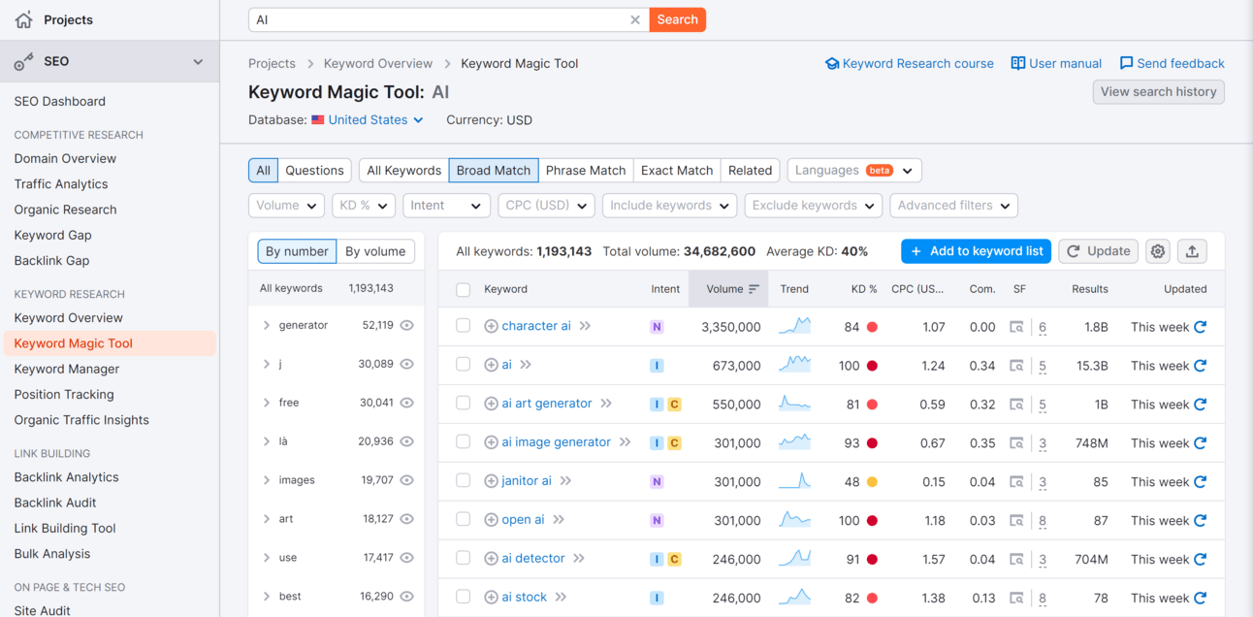The height and width of the screenshot is (617, 1253).
Task: Click the Update button
Action: point(1098,251)
